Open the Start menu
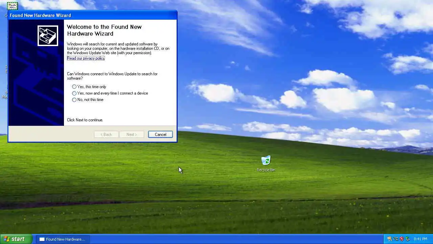433x244 pixels. click(16, 239)
